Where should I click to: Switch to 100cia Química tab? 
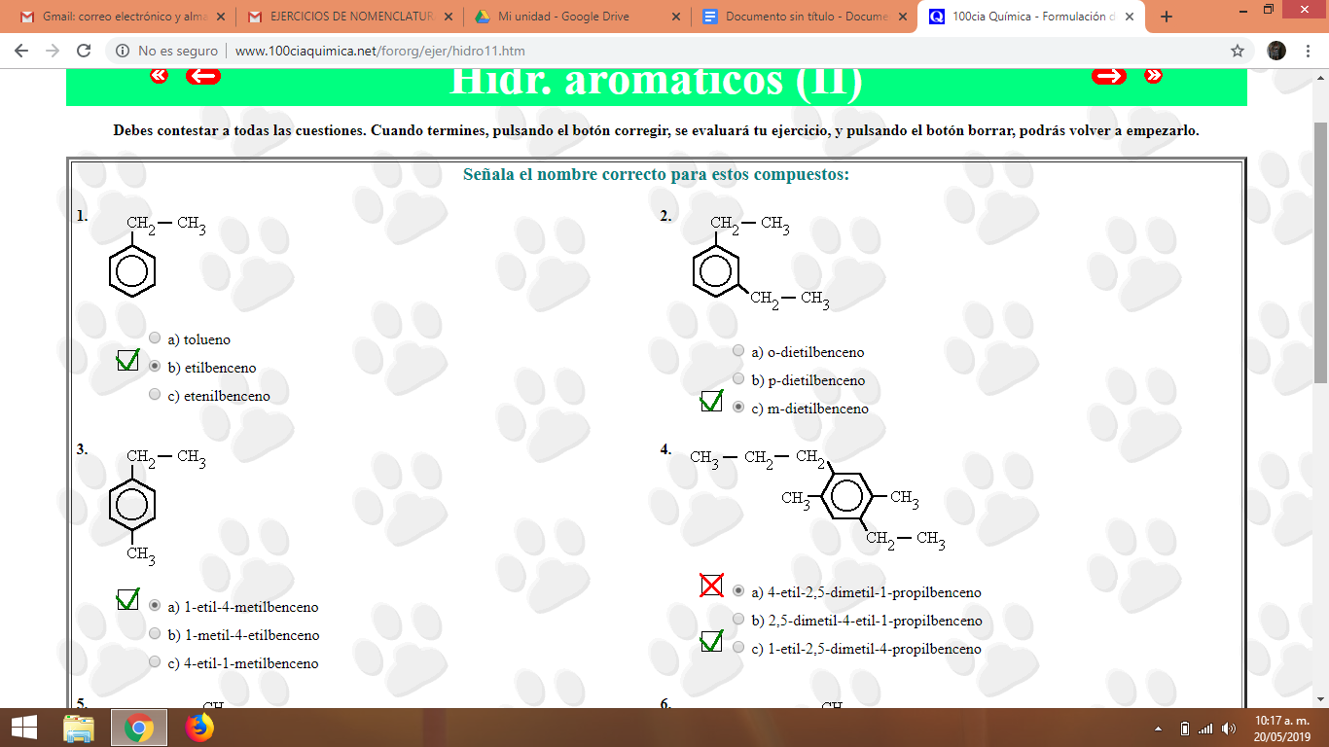(x=1031, y=17)
